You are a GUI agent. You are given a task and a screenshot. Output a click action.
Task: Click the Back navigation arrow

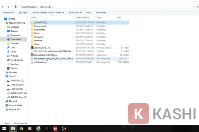(x=3, y=7)
